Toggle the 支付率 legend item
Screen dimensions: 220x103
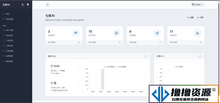pyautogui.click(x=179, y=67)
